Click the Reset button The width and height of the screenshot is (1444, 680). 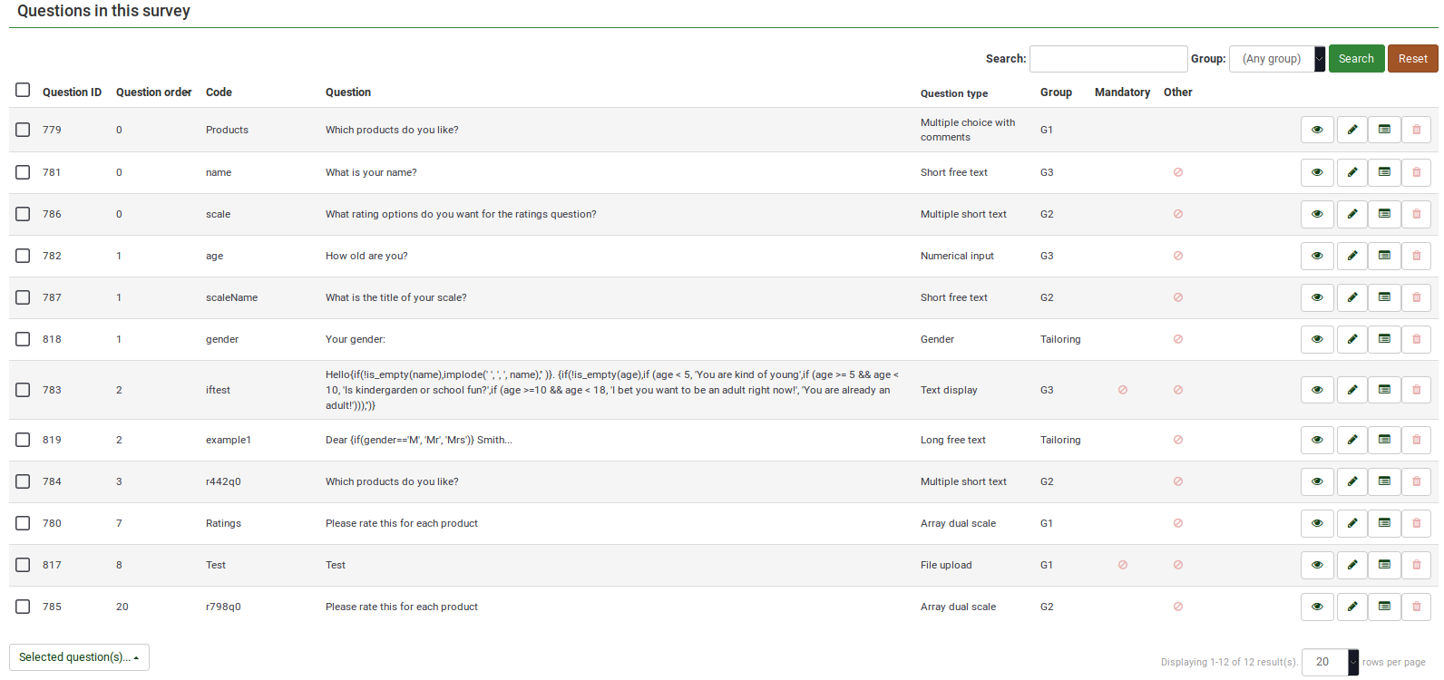pyautogui.click(x=1412, y=59)
